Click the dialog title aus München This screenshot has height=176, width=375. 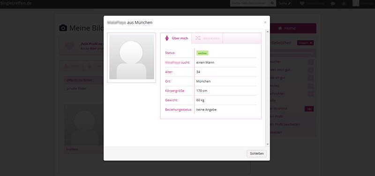coord(139,23)
